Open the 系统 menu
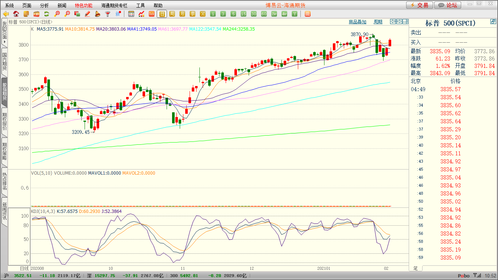Viewport: 498px width, 280px height. coord(9,5)
